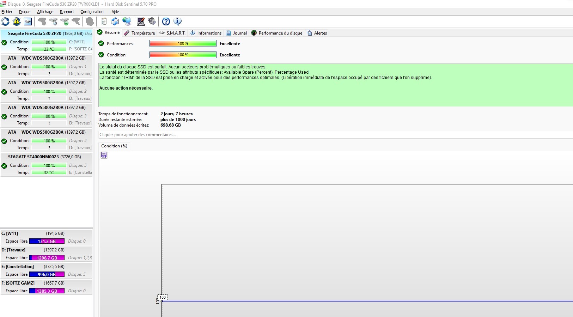Open the Alertes tab

317,33
